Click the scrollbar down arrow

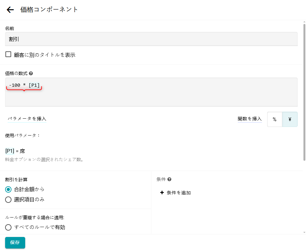click(x=304, y=232)
